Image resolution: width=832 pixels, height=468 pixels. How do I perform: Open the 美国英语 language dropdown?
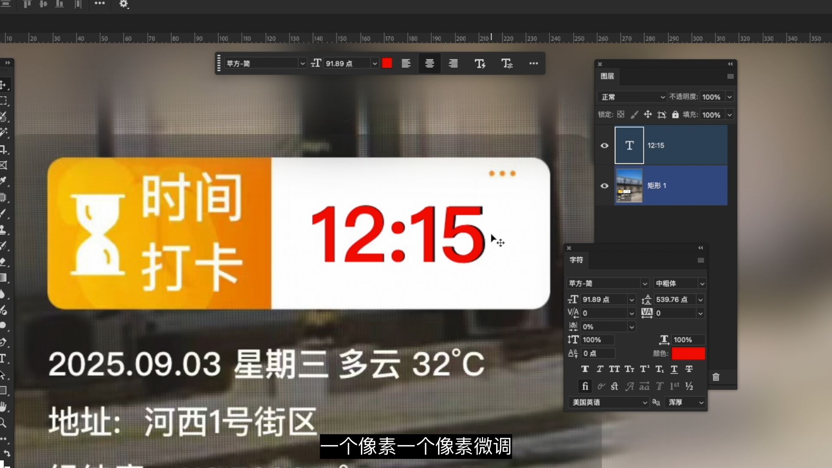point(608,403)
